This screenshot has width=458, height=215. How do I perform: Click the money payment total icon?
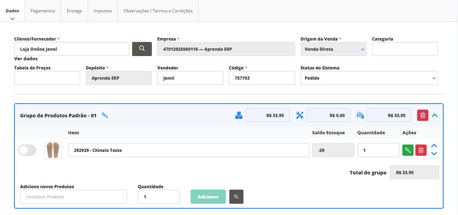click(360, 115)
